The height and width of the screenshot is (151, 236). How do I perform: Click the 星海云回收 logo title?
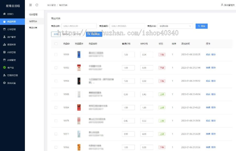click(13, 6)
